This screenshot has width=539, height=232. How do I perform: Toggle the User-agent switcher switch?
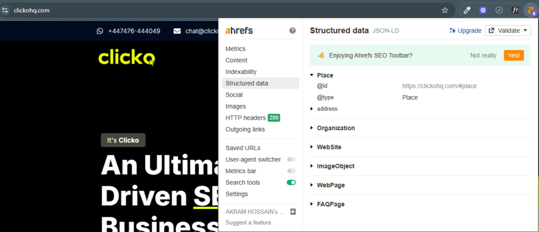(291, 160)
